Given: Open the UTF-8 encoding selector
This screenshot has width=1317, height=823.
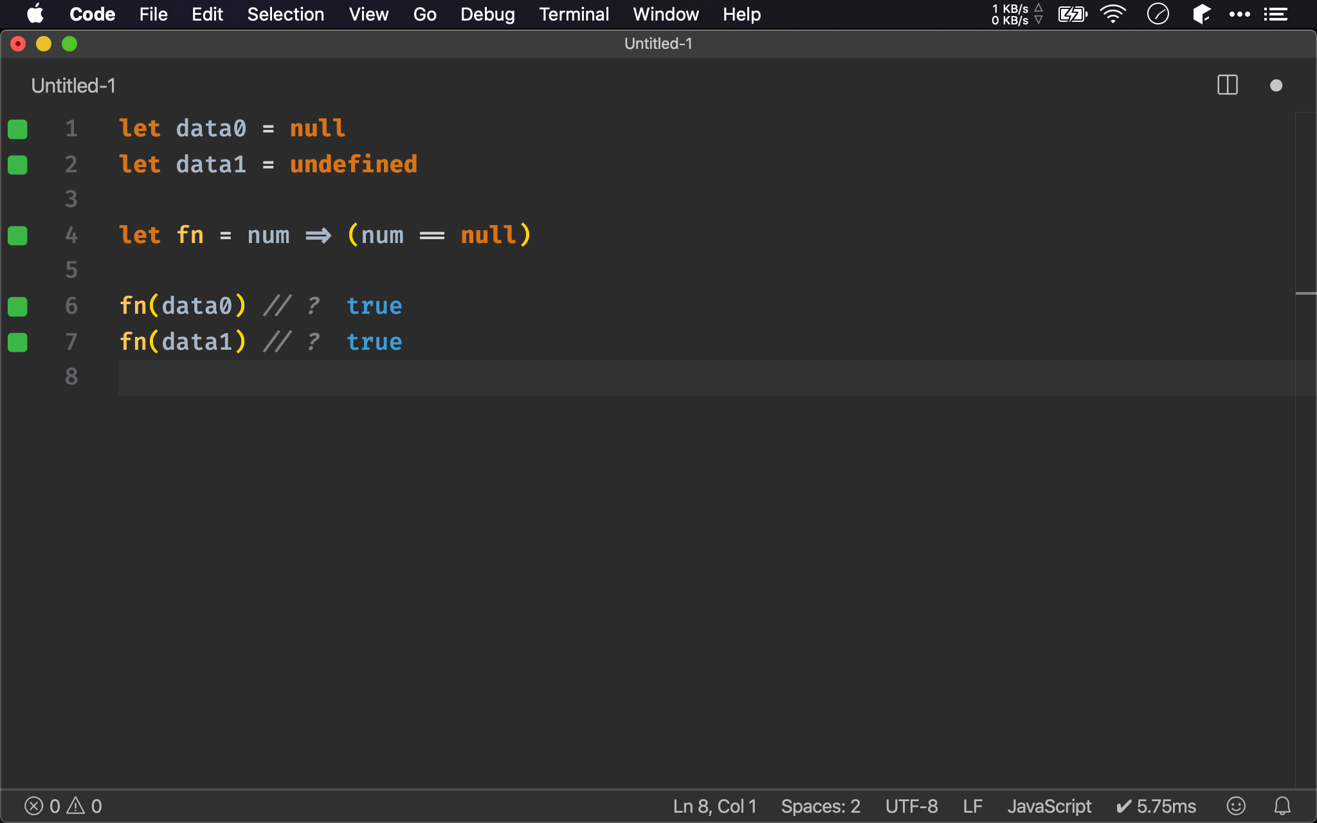Looking at the screenshot, I should tap(911, 806).
